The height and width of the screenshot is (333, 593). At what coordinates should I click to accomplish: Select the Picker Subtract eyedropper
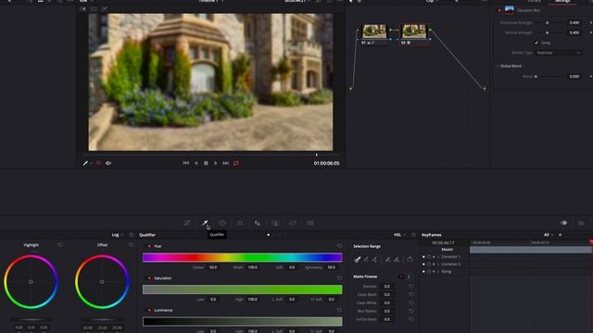click(x=366, y=259)
